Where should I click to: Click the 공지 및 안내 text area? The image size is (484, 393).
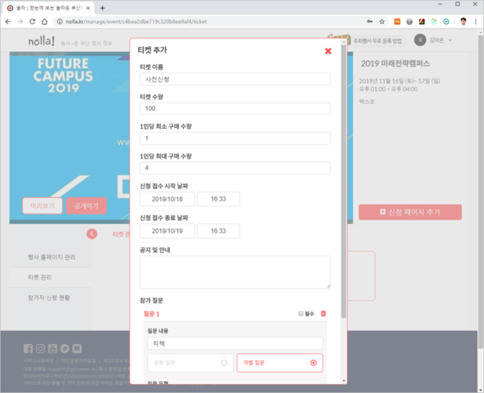(x=235, y=272)
